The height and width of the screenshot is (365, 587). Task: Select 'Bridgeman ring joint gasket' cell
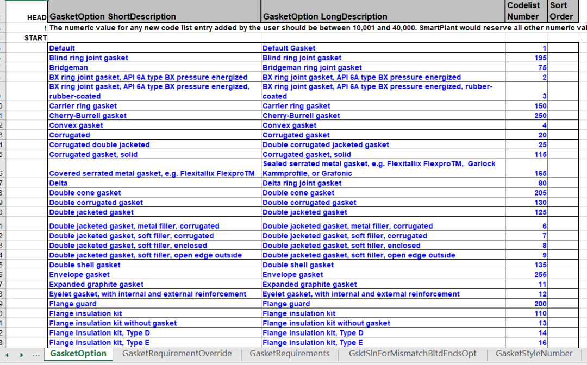(x=383, y=67)
